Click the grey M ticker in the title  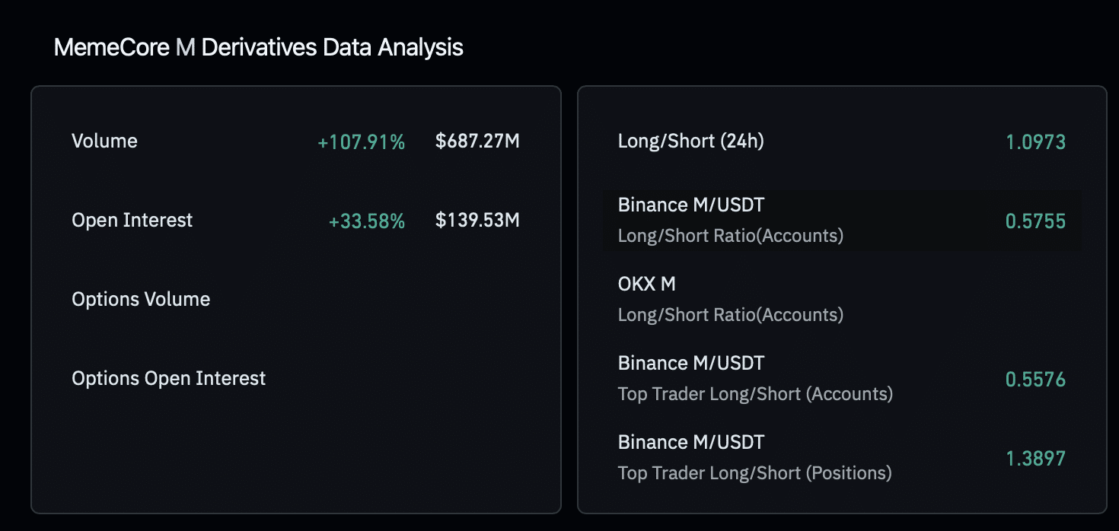pyautogui.click(x=185, y=47)
